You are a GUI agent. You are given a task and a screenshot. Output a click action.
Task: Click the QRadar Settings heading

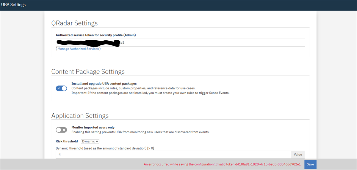(74, 23)
